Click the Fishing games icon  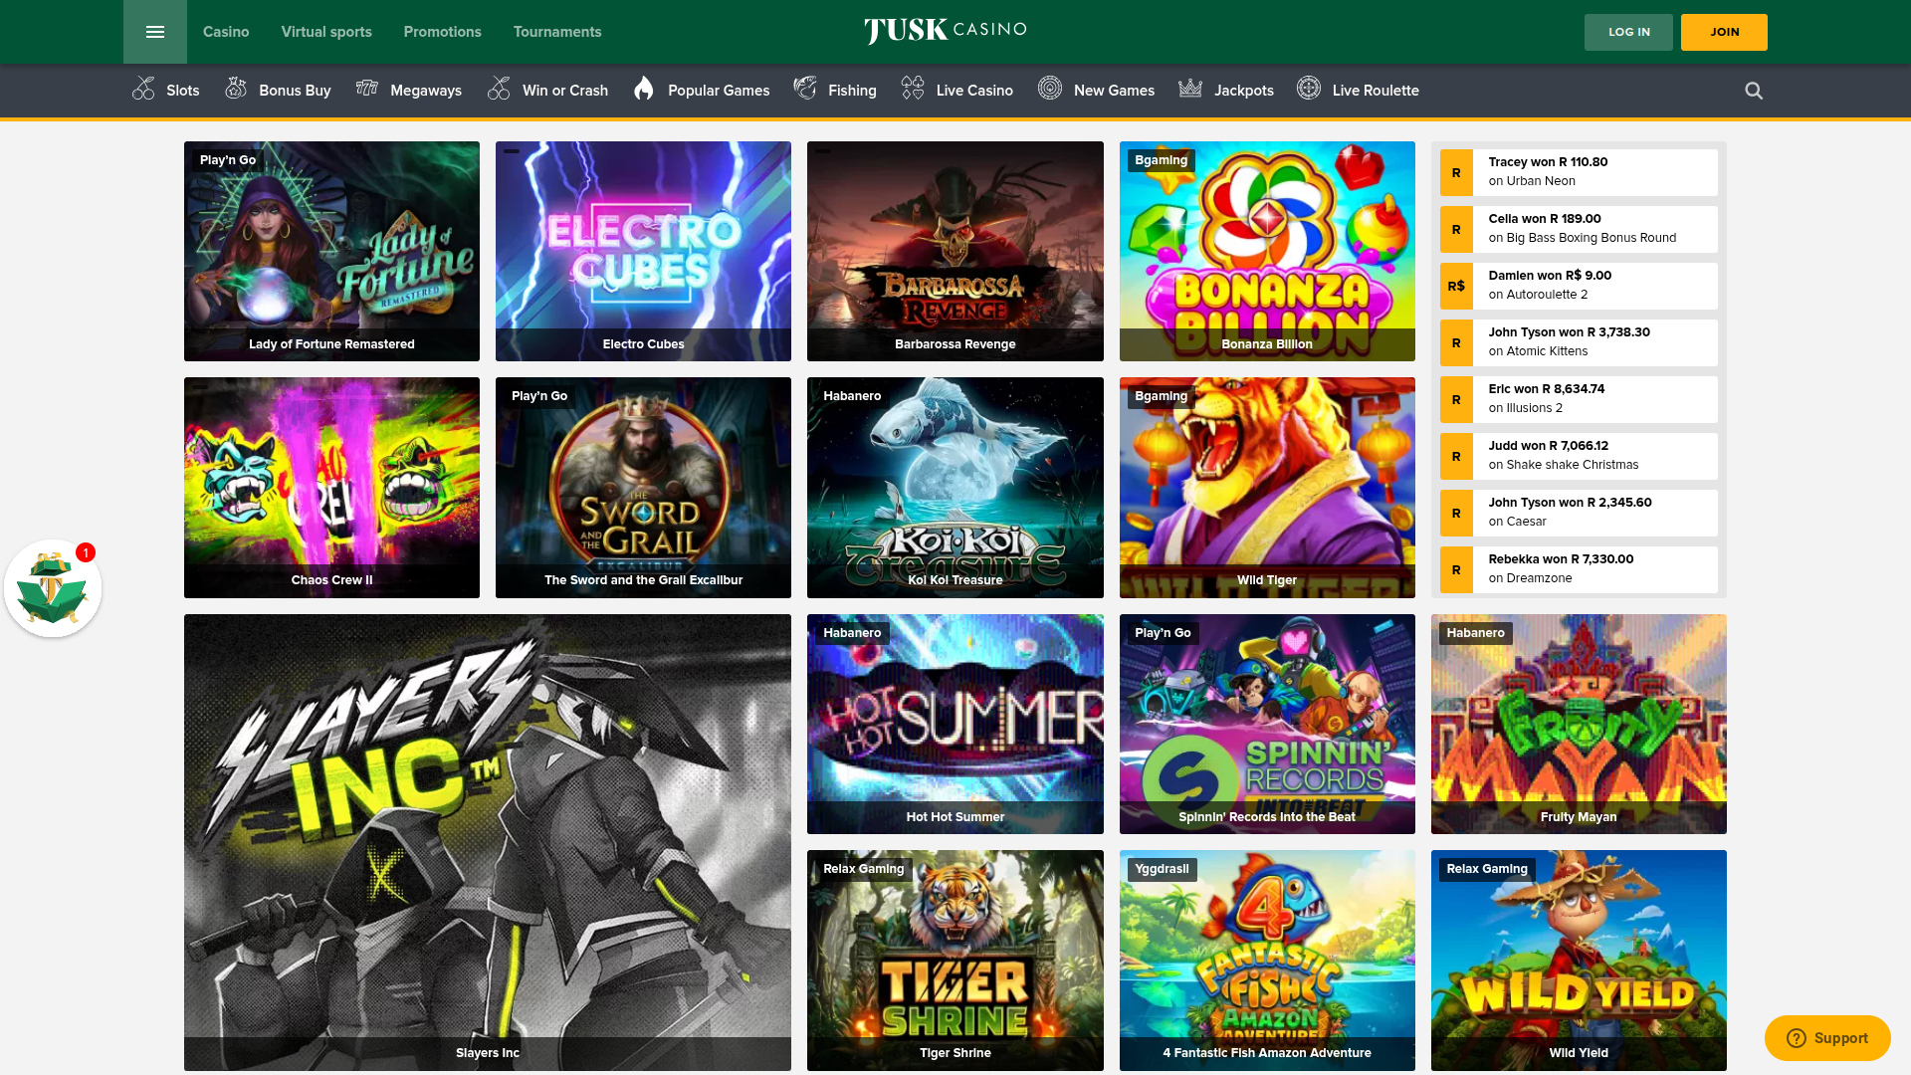[805, 89]
